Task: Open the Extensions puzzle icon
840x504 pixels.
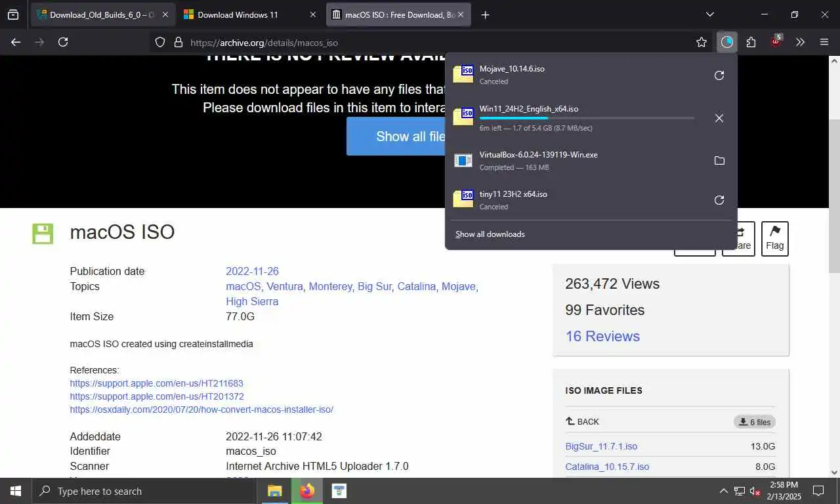Action: (x=751, y=42)
